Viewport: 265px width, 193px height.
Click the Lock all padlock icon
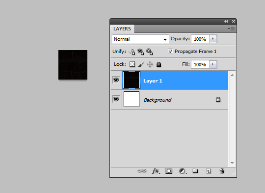[x=159, y=64]
